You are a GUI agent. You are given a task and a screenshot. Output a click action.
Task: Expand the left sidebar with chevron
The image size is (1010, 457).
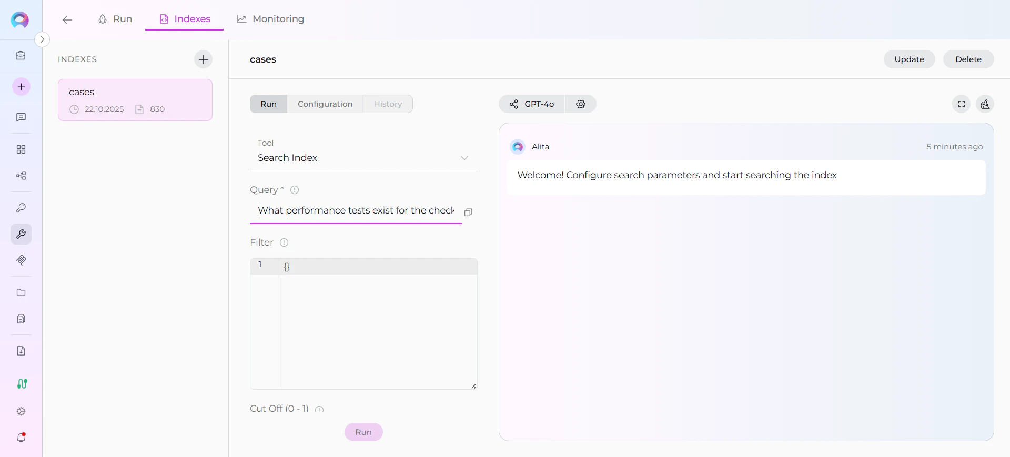(42, 39)
